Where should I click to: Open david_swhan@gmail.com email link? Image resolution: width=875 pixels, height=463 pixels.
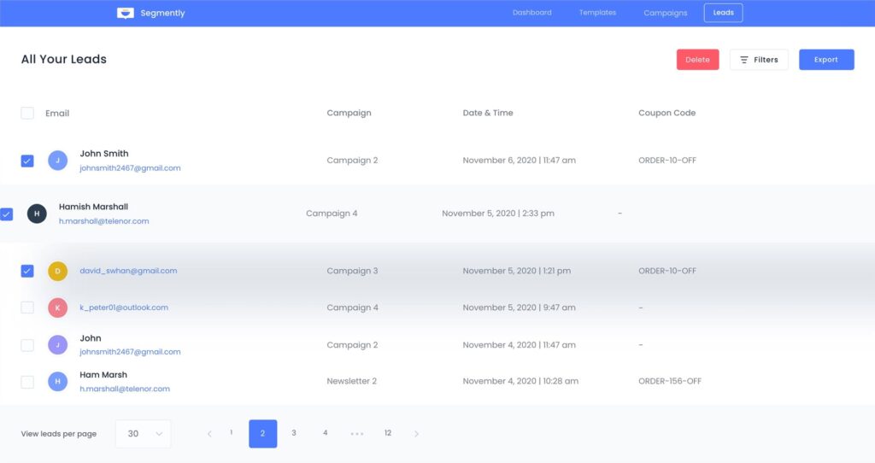point(128,271)
